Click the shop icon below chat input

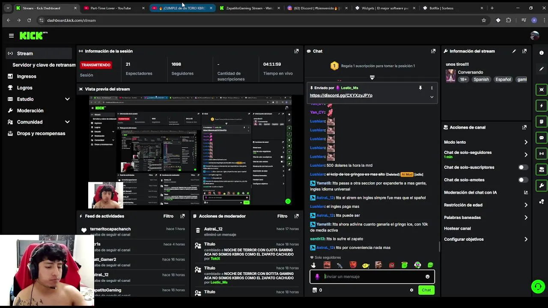coord(315,290)
